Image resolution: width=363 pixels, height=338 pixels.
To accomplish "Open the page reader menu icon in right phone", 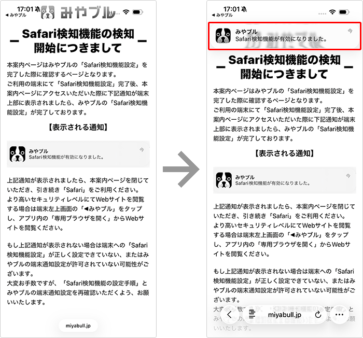I will click(252, 314).
